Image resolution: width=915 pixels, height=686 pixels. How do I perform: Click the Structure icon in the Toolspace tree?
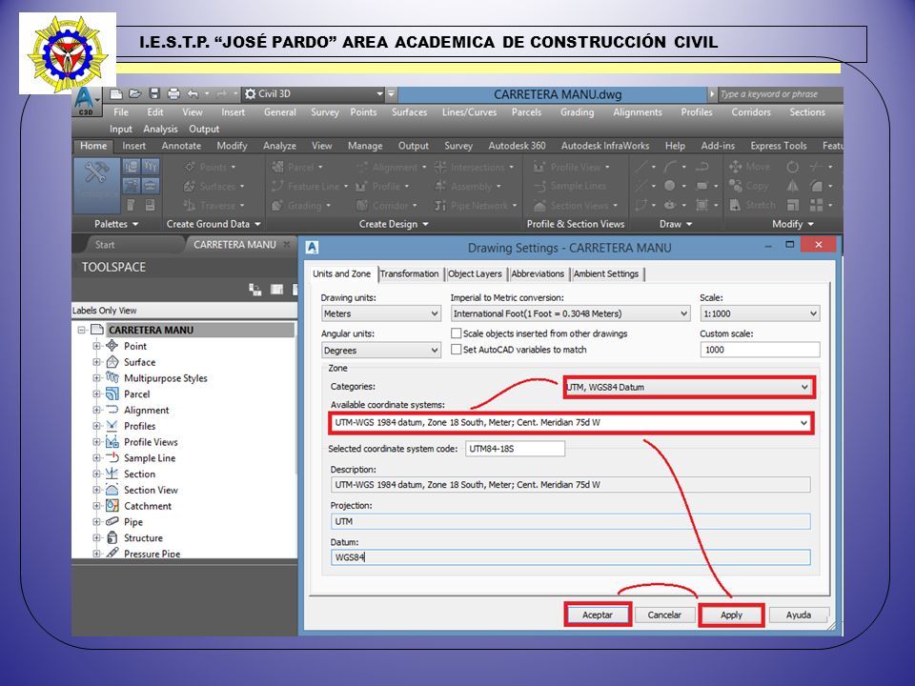coord(112,538)
